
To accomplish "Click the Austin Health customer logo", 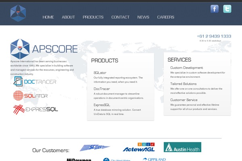I will 182,147.
